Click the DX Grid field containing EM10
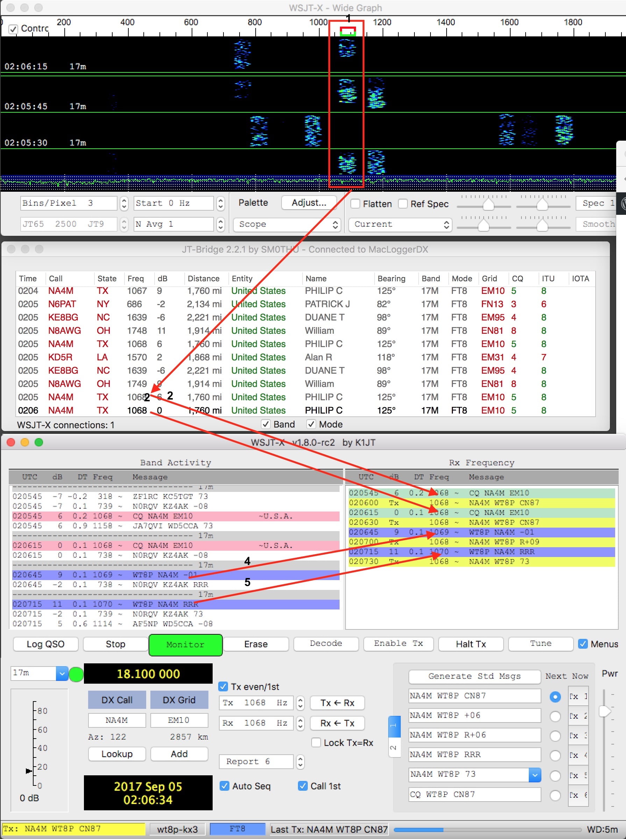This screenshot has width=626, height=839. coord(179,720)
